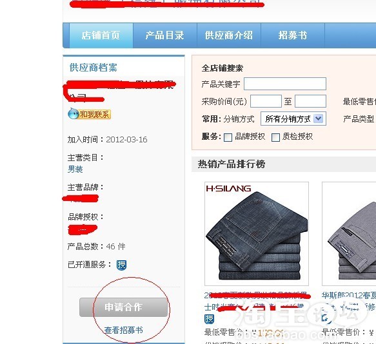Open the blue jeans product thumbnail
Screen dimensions: 376x344
pos(257,234)
